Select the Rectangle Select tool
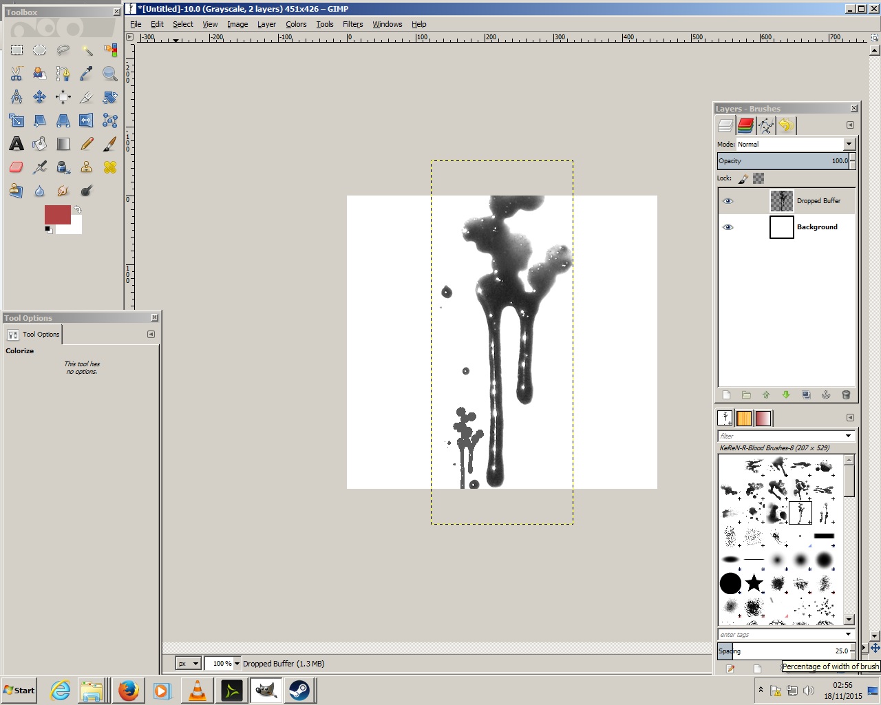This screenshot has height=705, width=881. 17,50
